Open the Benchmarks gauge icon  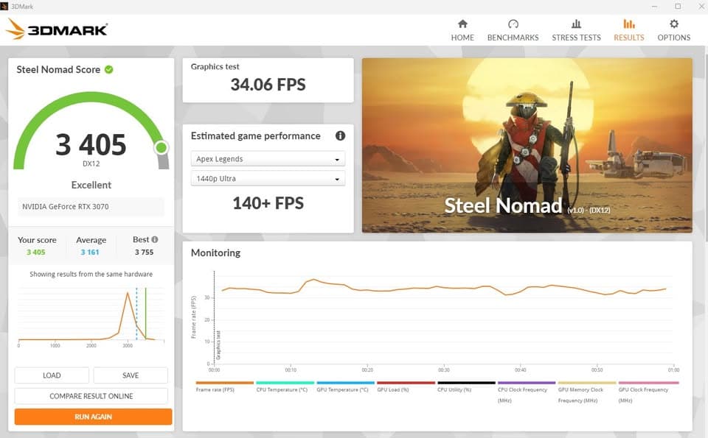[513, 24]
